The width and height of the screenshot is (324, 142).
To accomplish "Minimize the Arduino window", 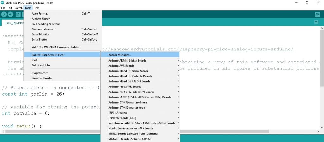I will [x=296, y=3].
